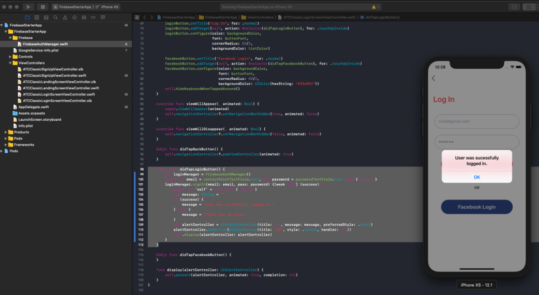Click the related items grid icon in the jump bar
The width and height of the screenshot is (539, 295).
tap(137, 17)
